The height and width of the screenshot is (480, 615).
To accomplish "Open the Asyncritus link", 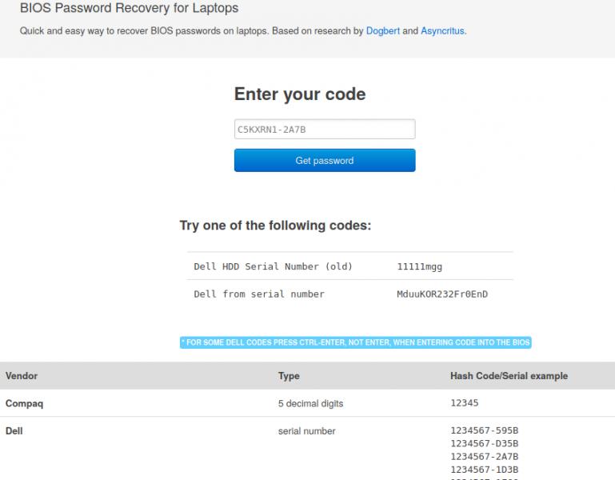I will (x=442, y=31).
